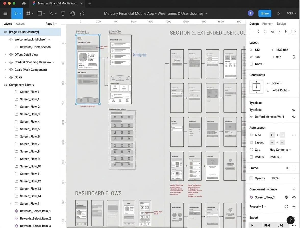
Task: Select the Move tool
Action: tap(16, 13)
